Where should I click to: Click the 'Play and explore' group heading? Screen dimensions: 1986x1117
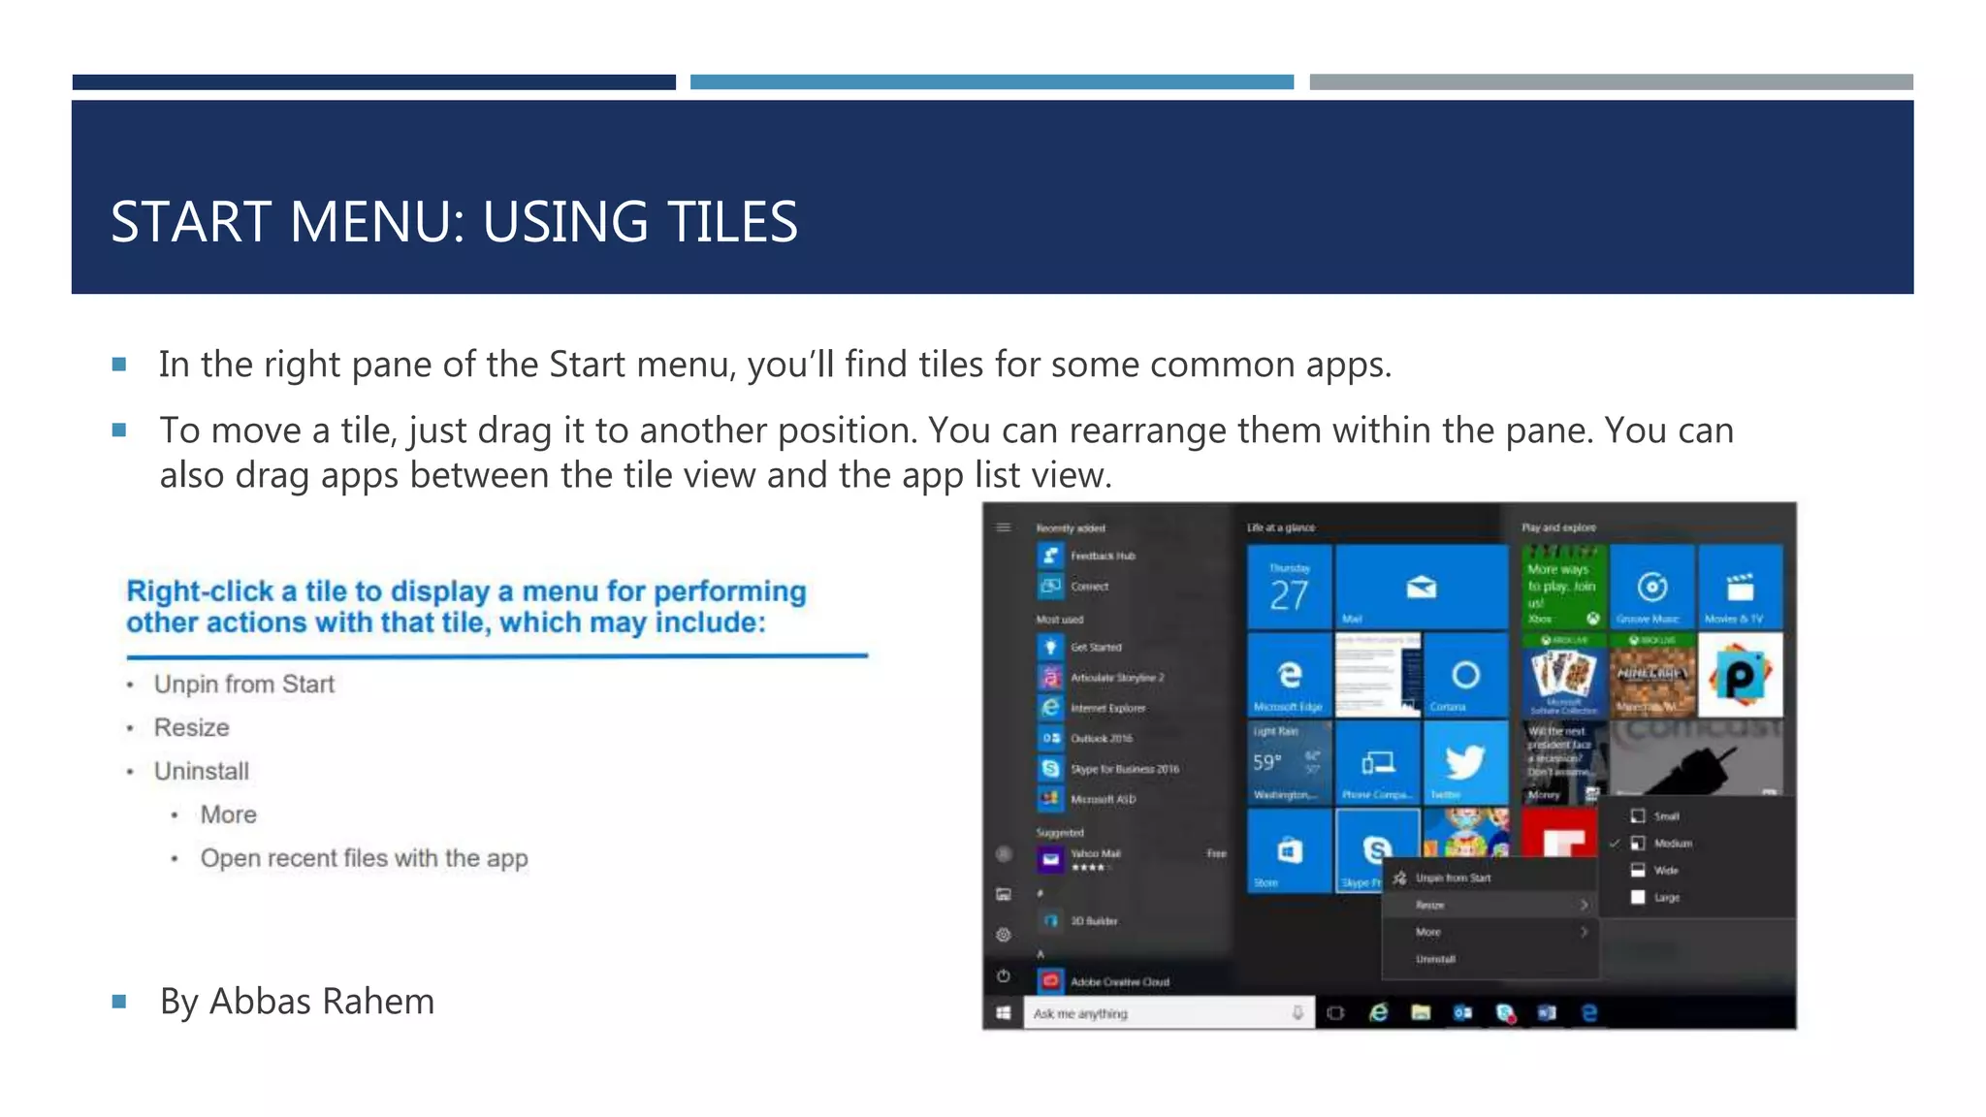tap(1558, 527)
